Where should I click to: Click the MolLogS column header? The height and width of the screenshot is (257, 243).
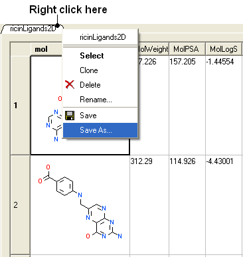point(224,49)
